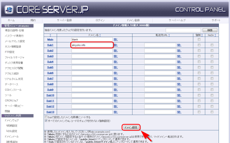Click the Sub5 転送先URL field
Viewport: 230px width, 143px height.
(x=160, y=67)
